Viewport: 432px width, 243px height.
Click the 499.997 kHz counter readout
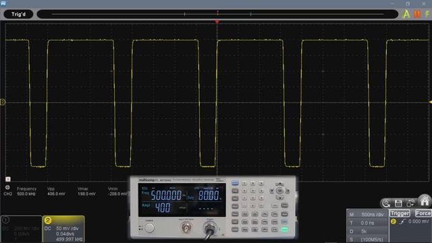[x=69, y=239]
